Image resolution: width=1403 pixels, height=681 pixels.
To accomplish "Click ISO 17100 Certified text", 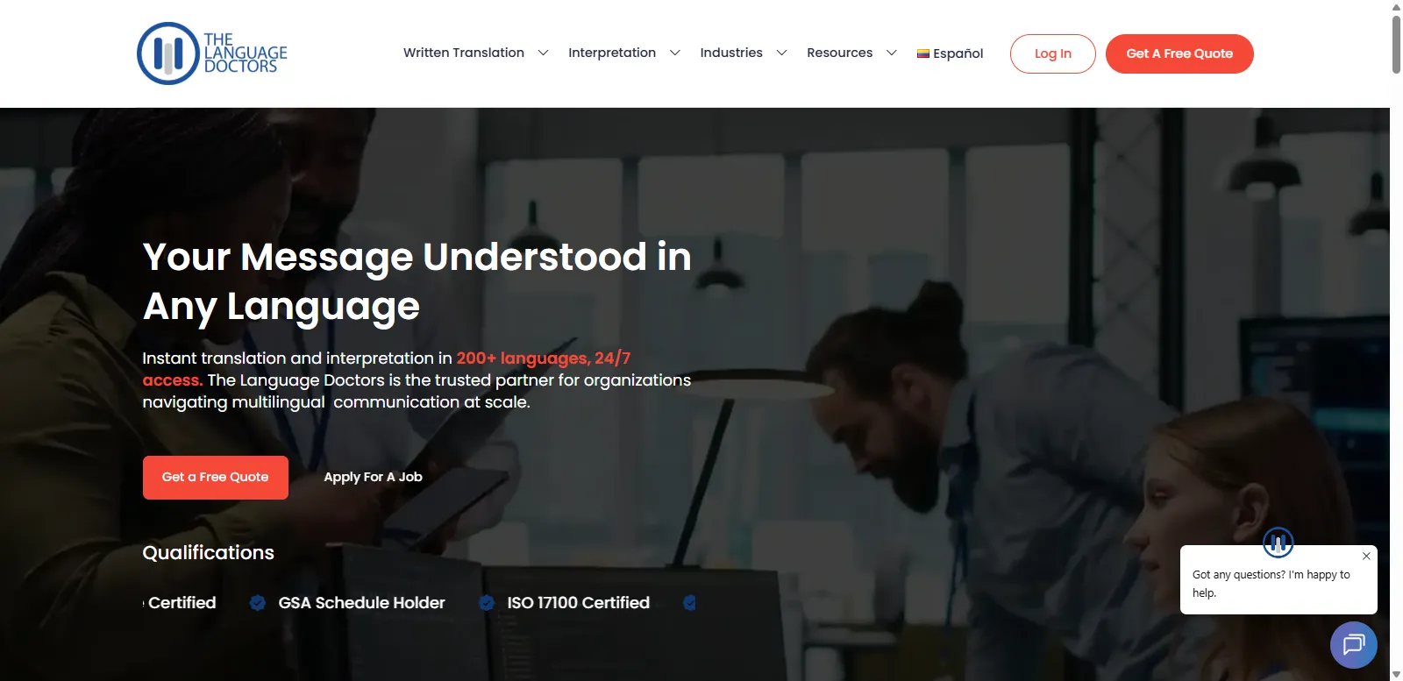I will tap(579, 603).
